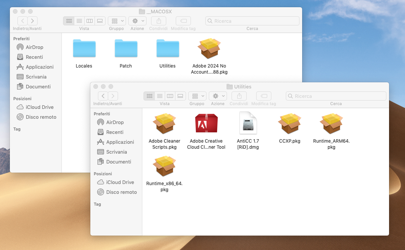
Task: Select Runtime_x86_64.pkg package
Action: coord(164,166)
